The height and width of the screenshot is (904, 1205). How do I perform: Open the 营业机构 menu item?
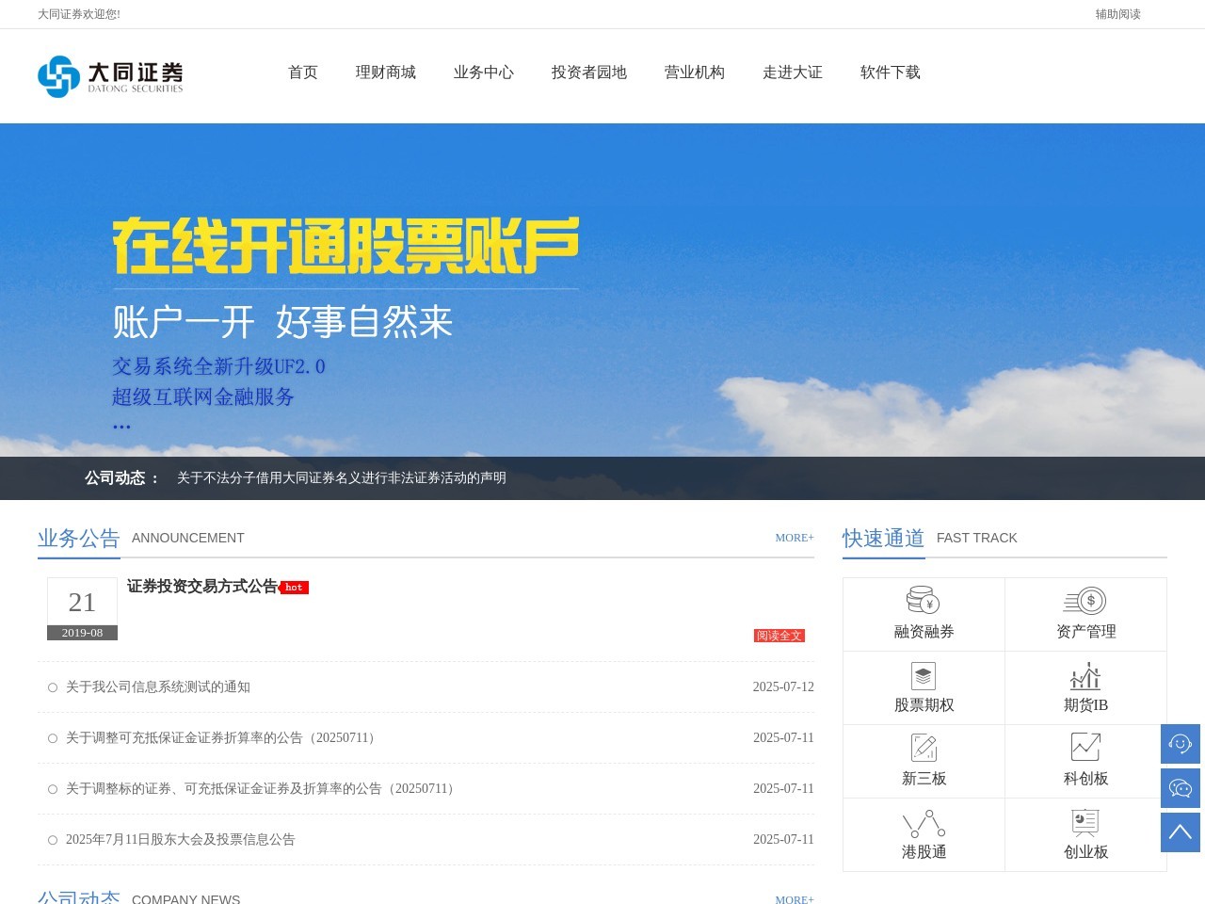[x=695, y=73]
